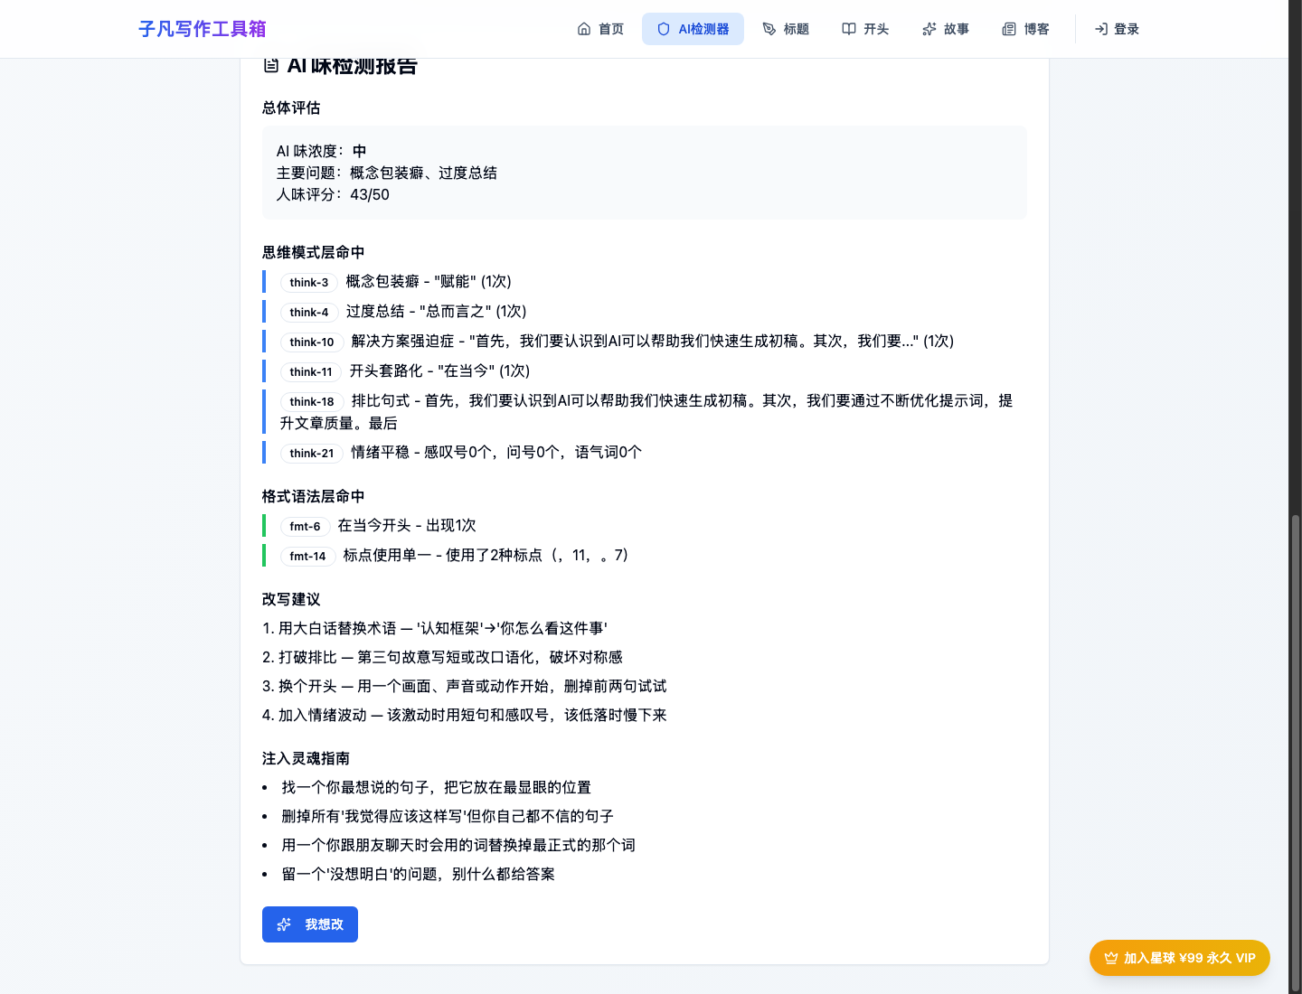Click the text 情绪平稳 - 感叹号0个
The height and width of the screenshot is (994, 1302).
click(496, 453)
